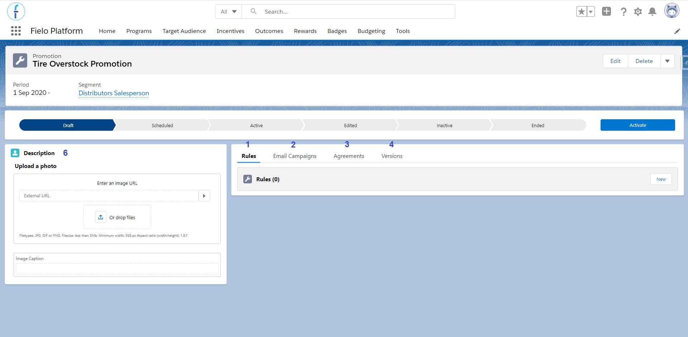Click the edit page pencil icon

(677, 31)
